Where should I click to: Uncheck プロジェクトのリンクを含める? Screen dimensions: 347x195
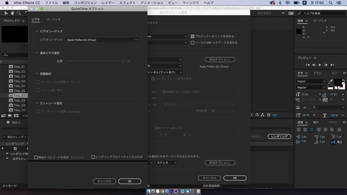tap(193, 36)
